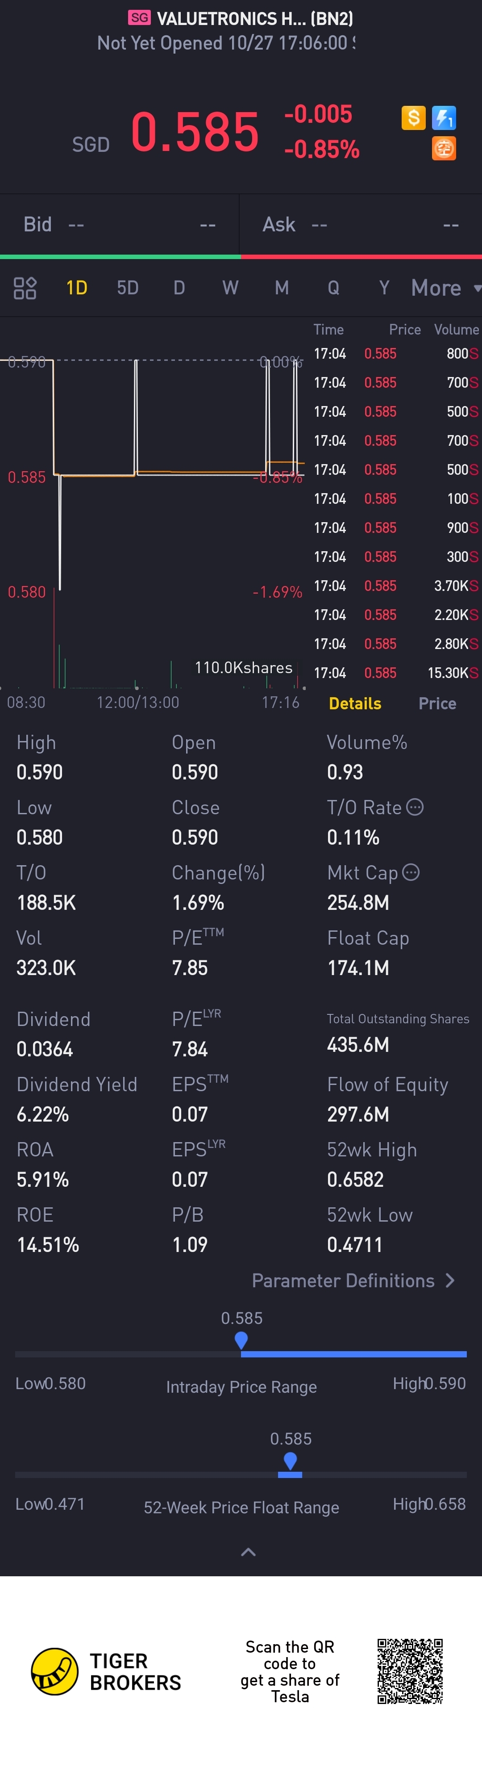Tap the Ask quote row
482x1767 pixels.
point(361,225)
